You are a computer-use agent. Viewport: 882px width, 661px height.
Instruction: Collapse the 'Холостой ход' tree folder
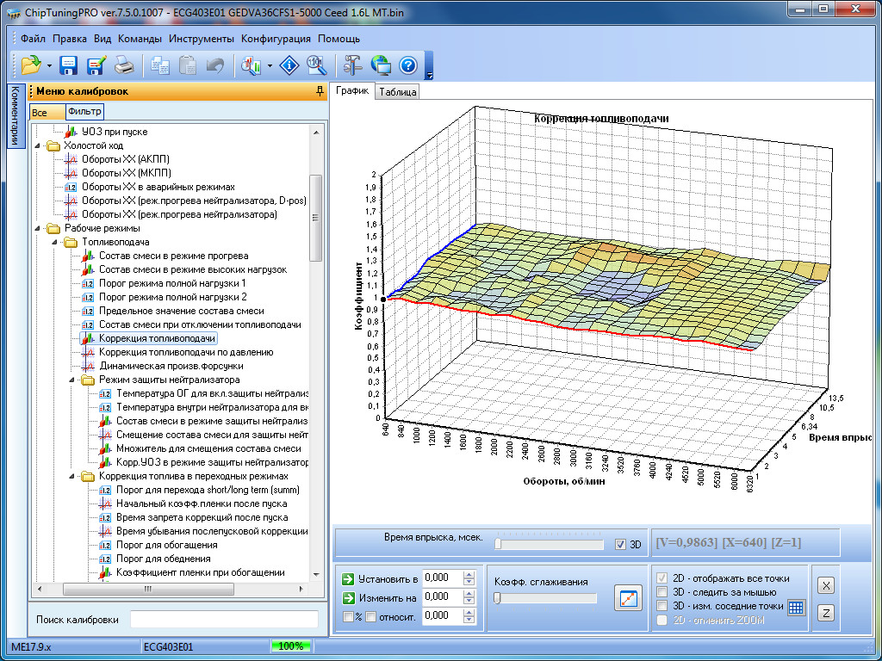coord(38,145)
